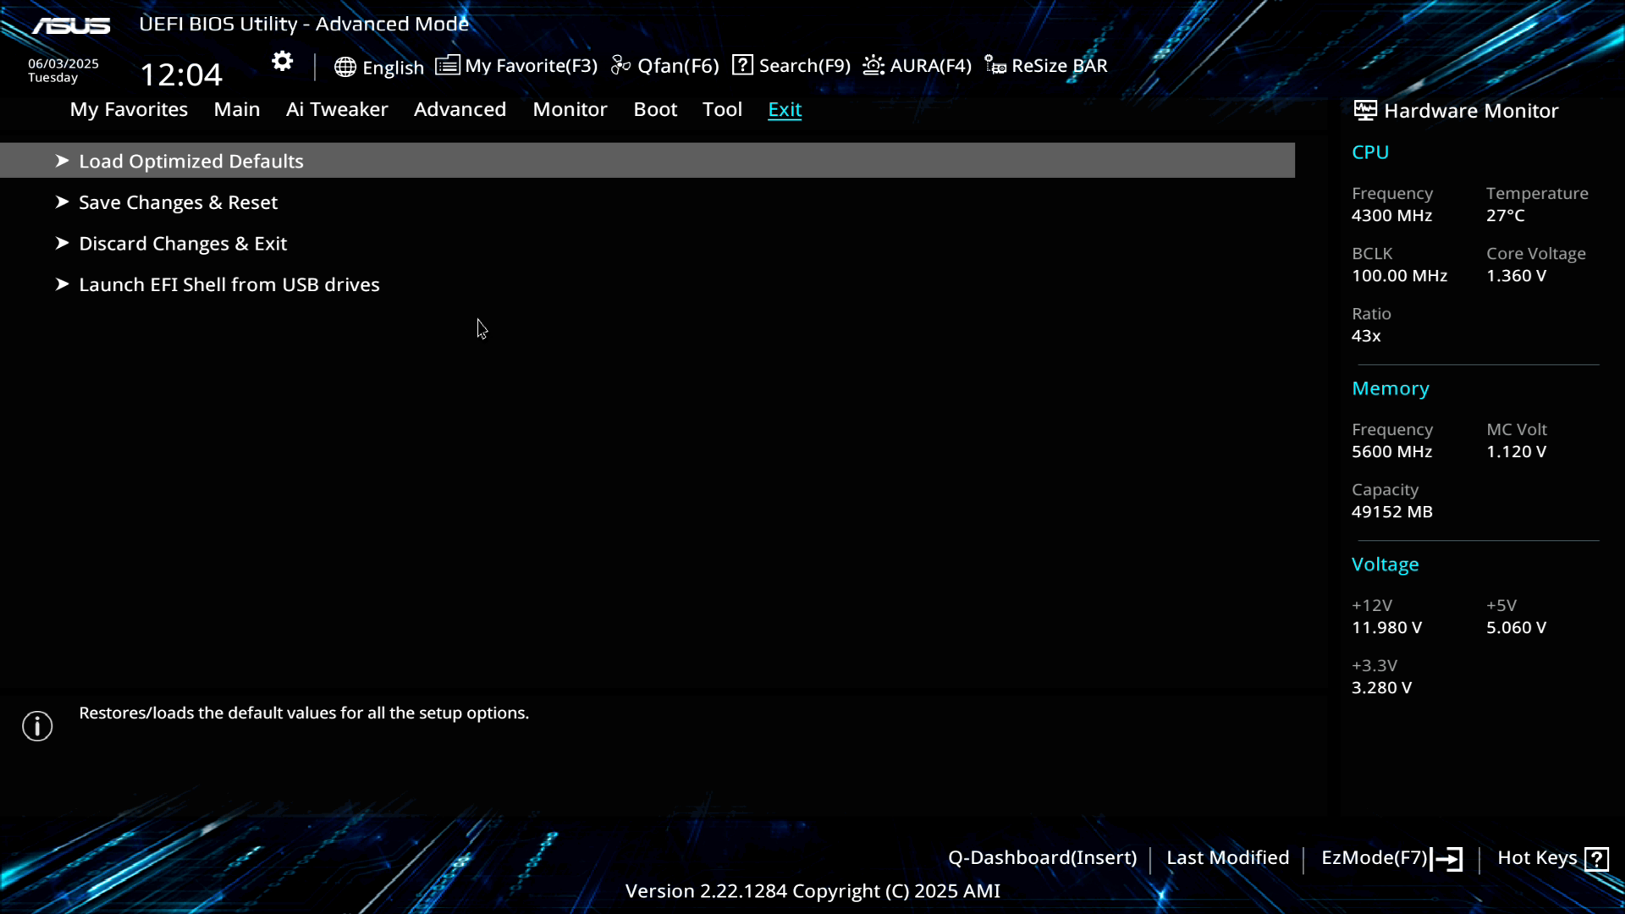Click the settings gear icon
Viewport: 1625px width, 914px height.
(282, 62)
